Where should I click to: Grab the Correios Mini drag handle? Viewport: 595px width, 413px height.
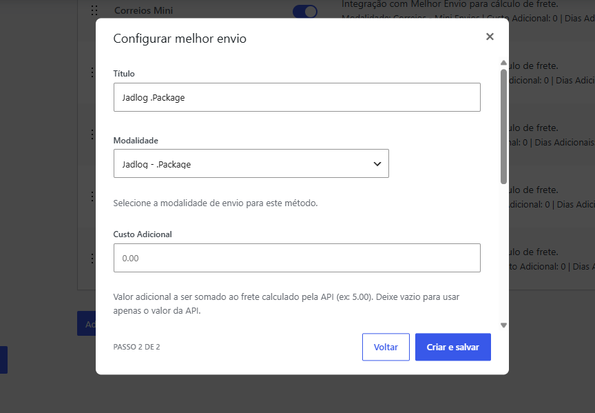point(94,10)
